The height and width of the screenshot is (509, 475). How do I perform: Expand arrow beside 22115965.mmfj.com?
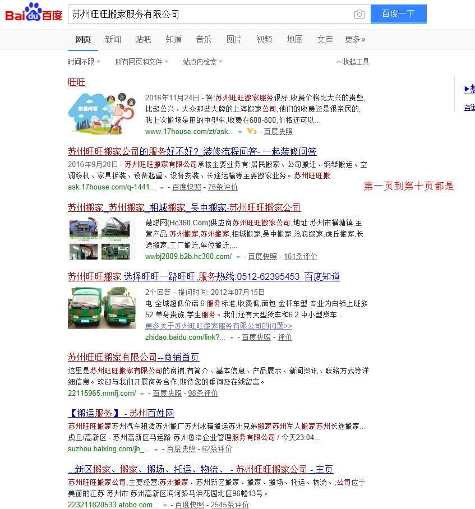[x=142, y=394]
